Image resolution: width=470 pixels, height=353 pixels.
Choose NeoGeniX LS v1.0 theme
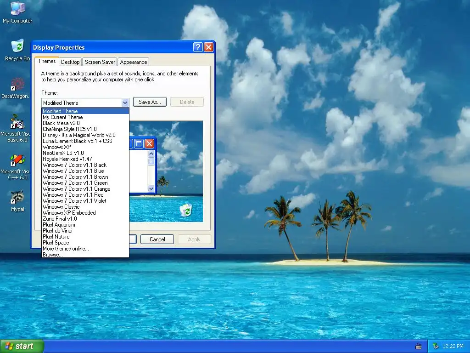coord(85,153)
